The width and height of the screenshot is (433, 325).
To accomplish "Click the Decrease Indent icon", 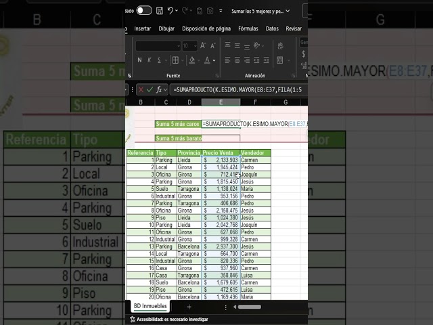I will point(256,60).
